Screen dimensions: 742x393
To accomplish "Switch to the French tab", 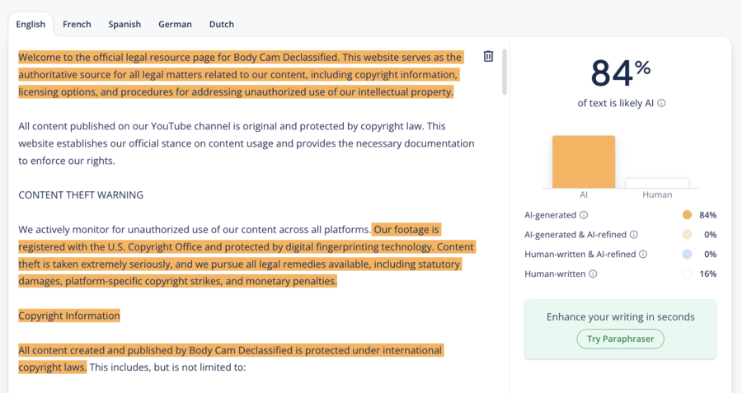I will pyautogui.click(x=77, y=24).
